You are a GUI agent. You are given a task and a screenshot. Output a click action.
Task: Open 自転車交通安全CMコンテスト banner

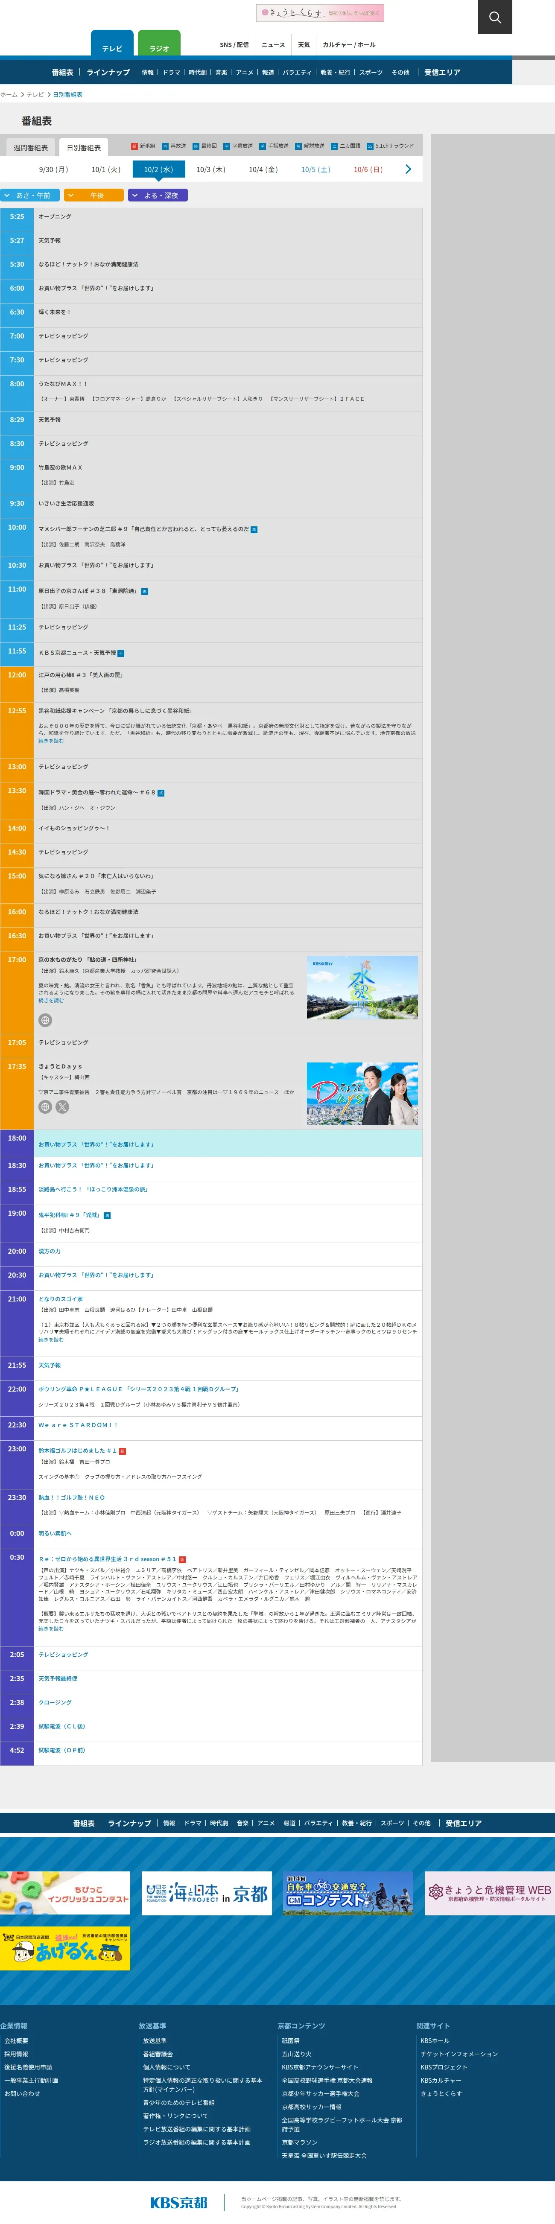click(348, 1893)
